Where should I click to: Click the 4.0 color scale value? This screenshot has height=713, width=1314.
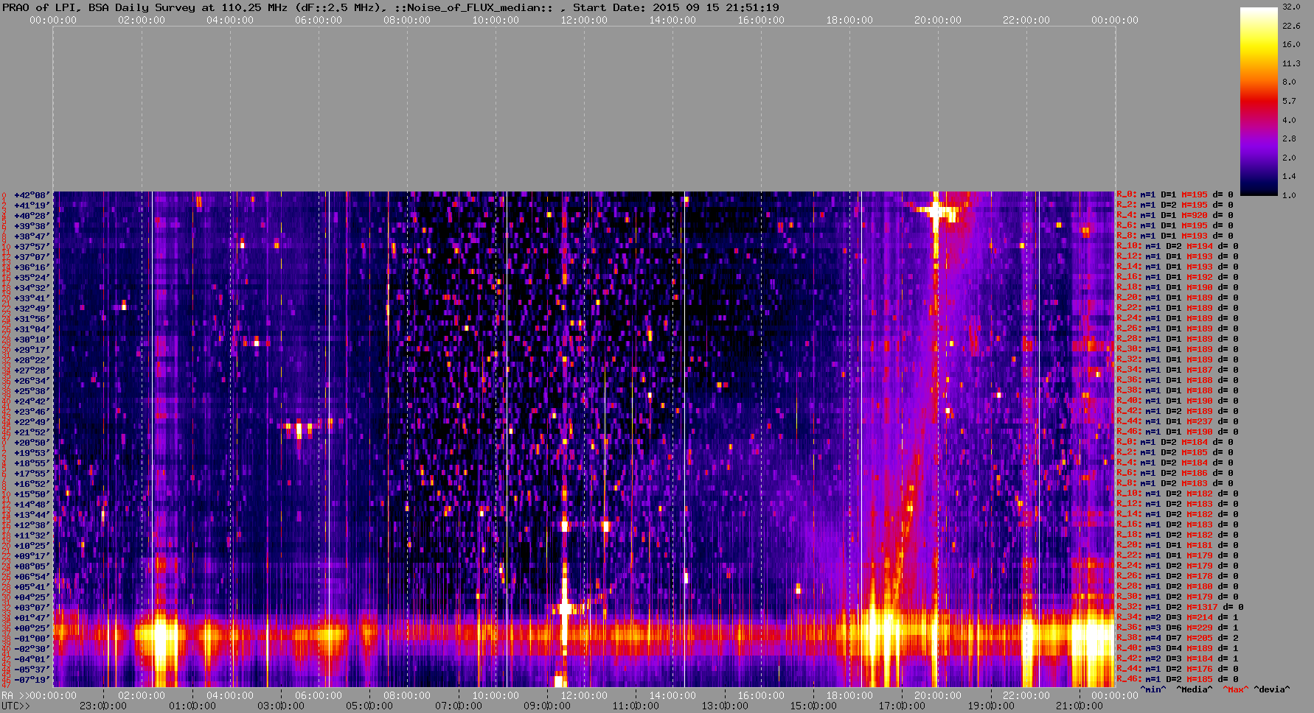tap(1289, 119)
